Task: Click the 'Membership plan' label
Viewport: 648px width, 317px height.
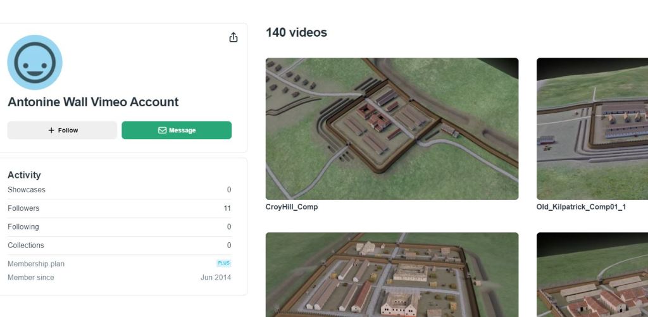Action: (36, 264)
